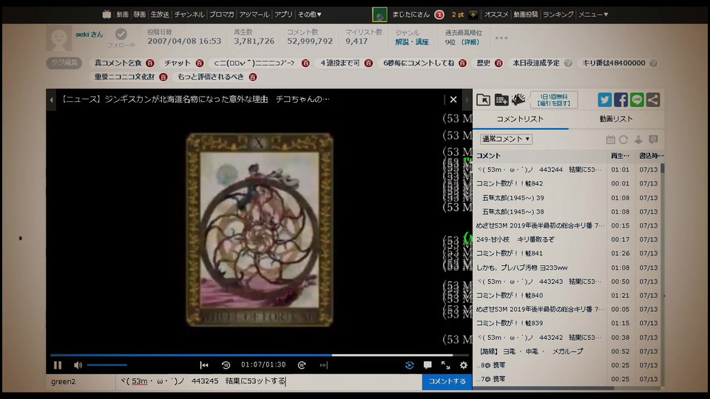The image size is (710, 399).
Task: Add the video to mylist icon
Action: 501,100
